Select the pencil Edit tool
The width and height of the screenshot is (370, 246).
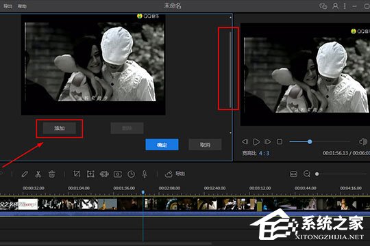[25, 174]
